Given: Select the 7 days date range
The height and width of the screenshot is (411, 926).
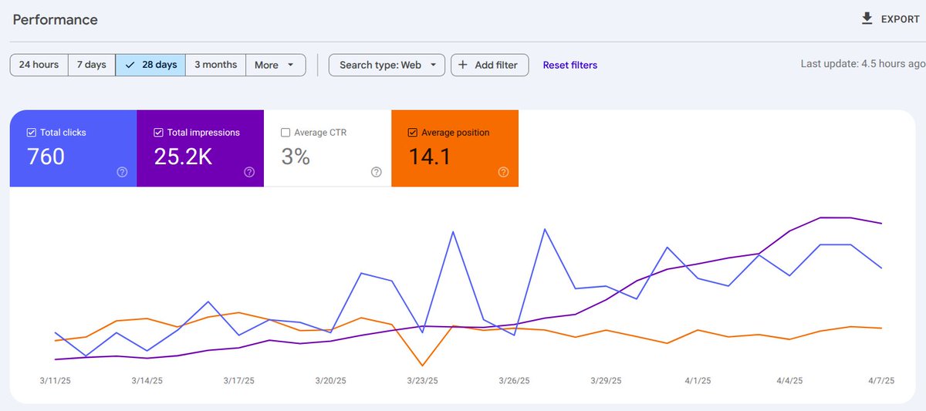Looking at the screenshot, I should (92, 65).
